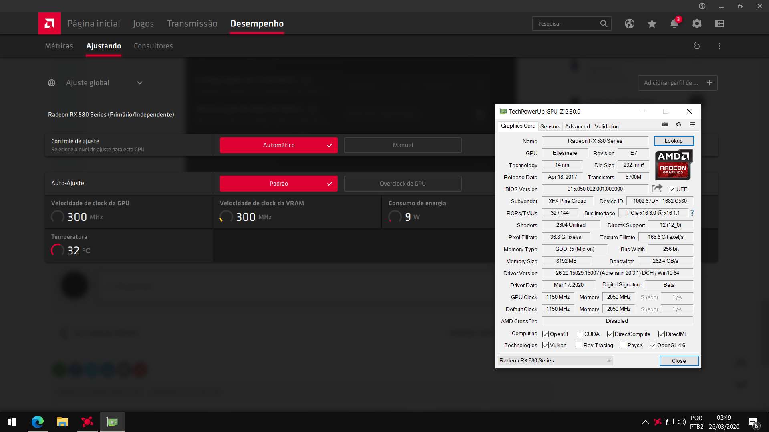Toggle the OpenGL 4.6 checkbox
Screen dimensions: 769x432
pyautogui.click(x=653, y=345)
